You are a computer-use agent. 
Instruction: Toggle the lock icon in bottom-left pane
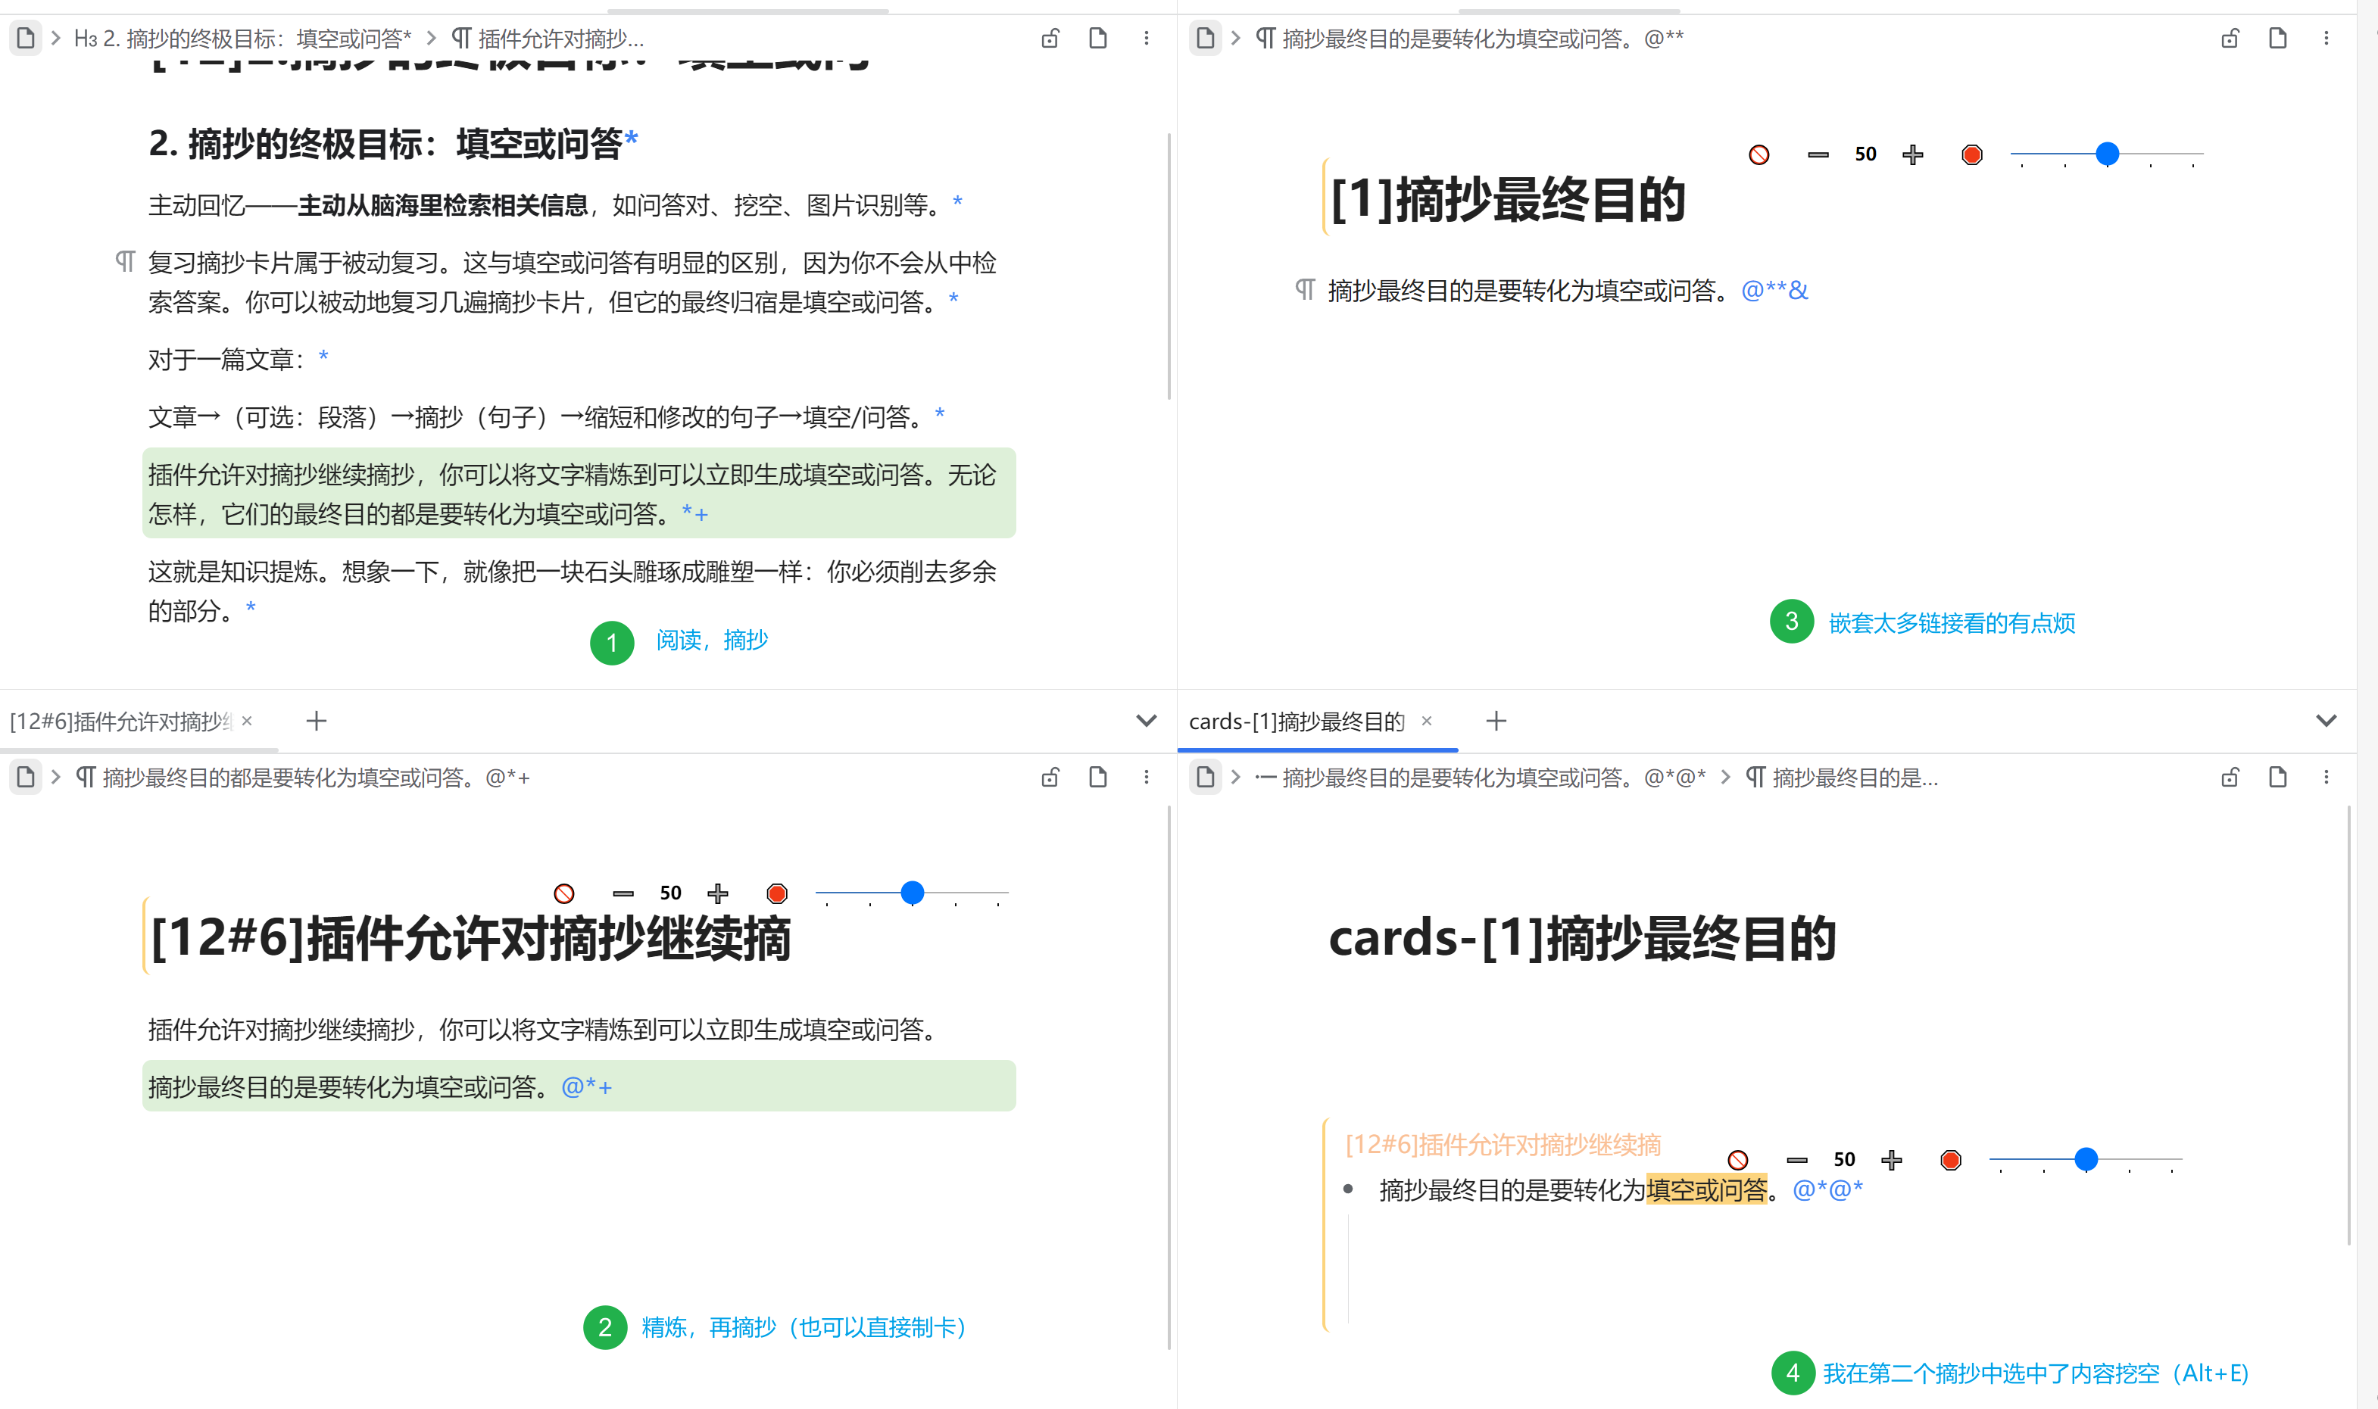click(1050, 778)
